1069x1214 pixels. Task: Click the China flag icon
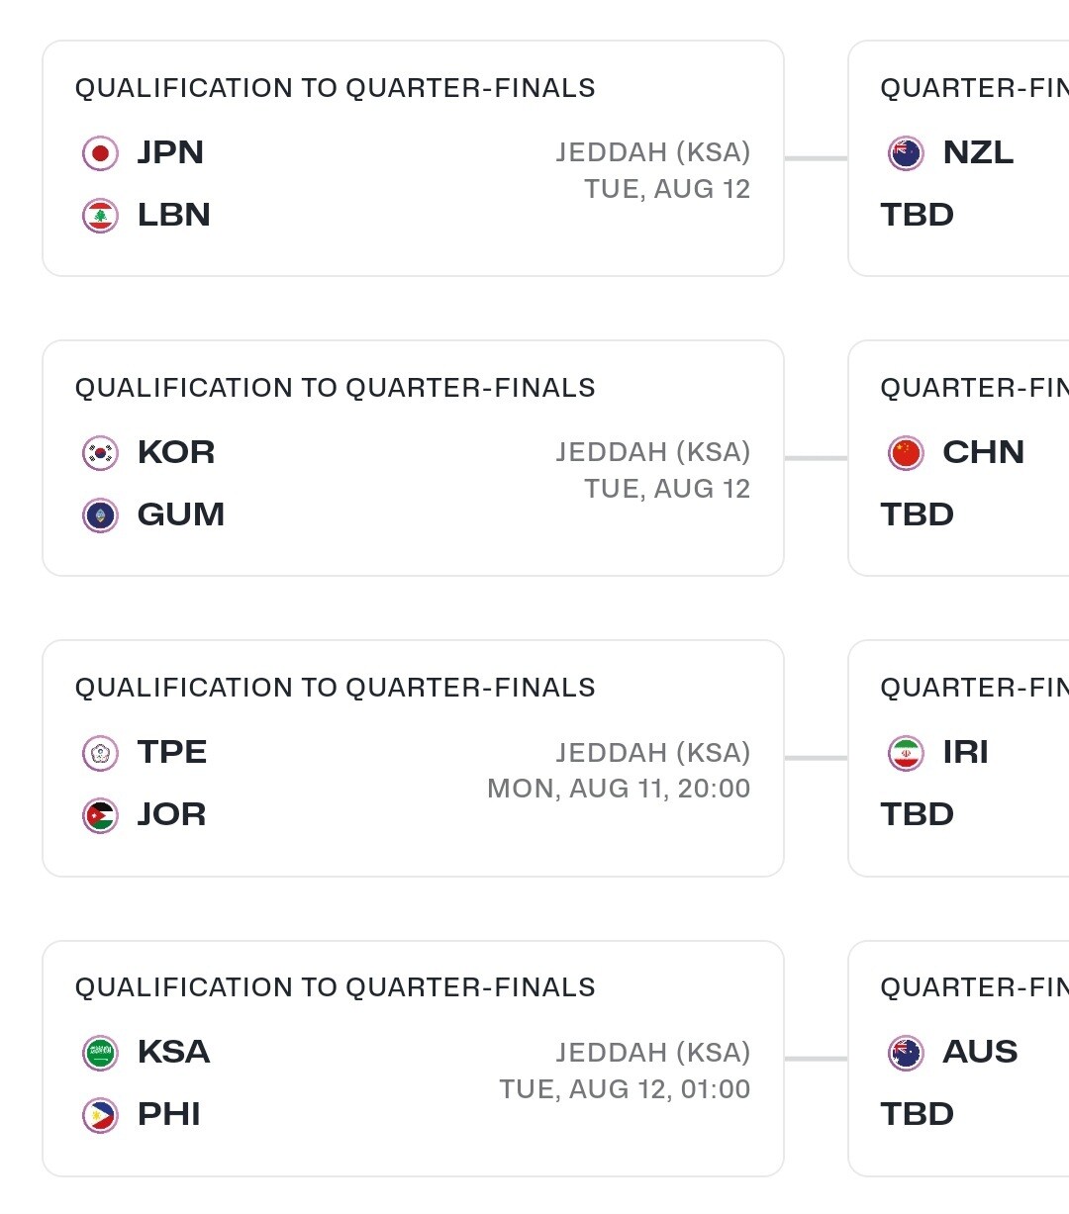pos(906,453)
